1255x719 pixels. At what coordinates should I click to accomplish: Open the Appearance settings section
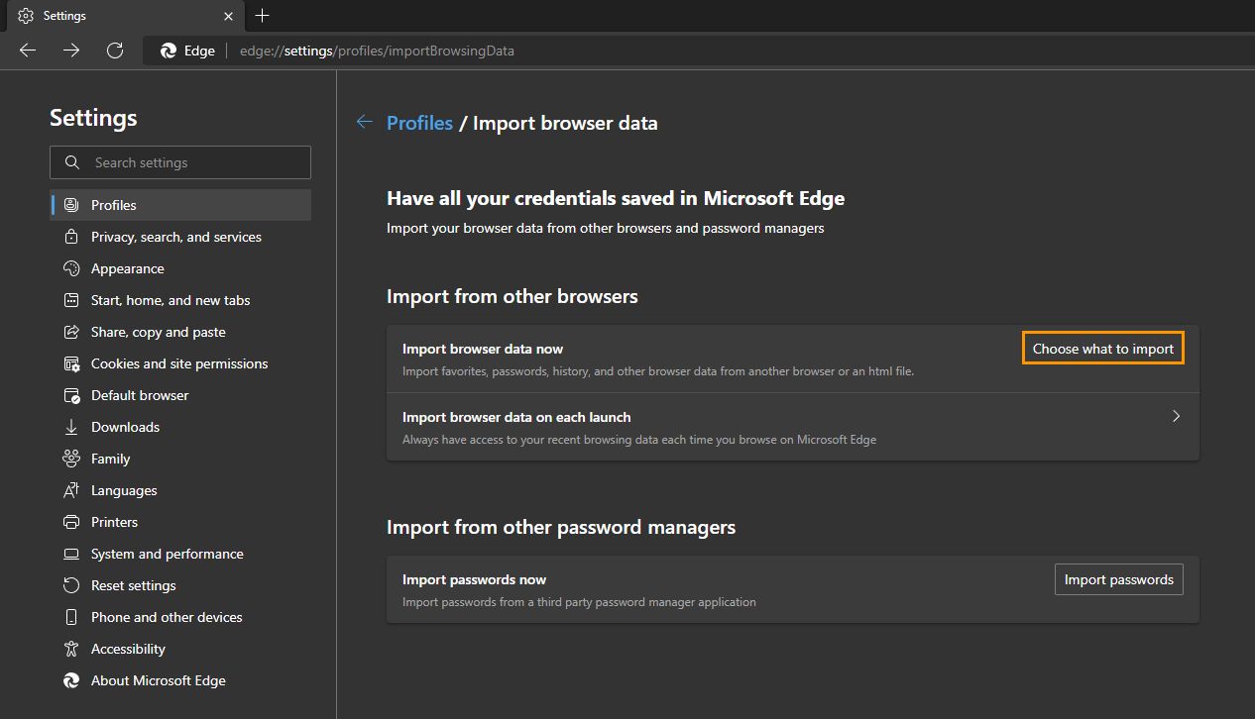180,268
